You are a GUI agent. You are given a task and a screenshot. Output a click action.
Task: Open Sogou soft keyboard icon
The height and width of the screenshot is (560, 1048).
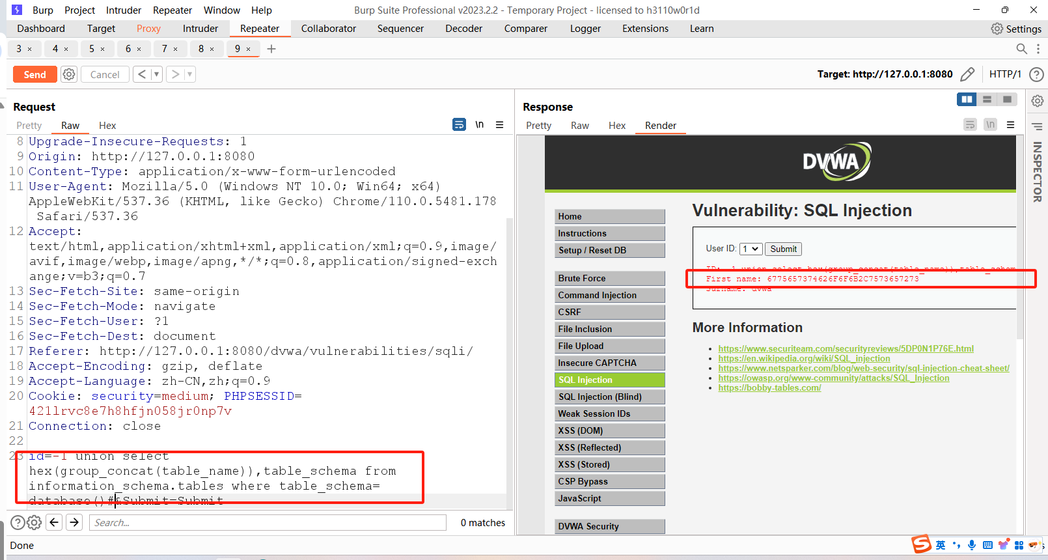tap(987, 545)
